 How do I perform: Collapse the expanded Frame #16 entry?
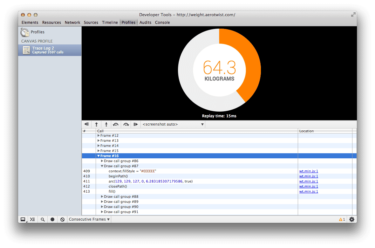click(99, 155)
